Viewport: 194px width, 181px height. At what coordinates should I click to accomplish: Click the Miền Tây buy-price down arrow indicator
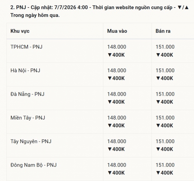tap(110, 126)
